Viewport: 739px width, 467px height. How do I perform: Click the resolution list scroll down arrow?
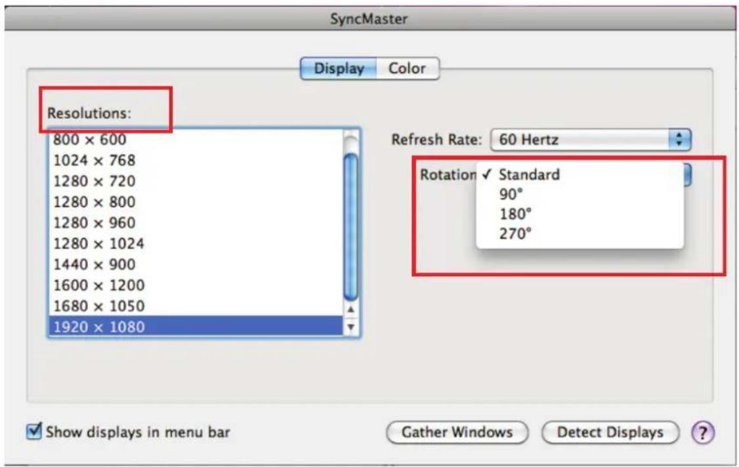pos(350,327)
